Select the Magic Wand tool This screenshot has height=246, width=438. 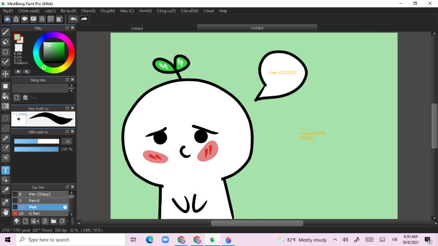pos(5,138)
